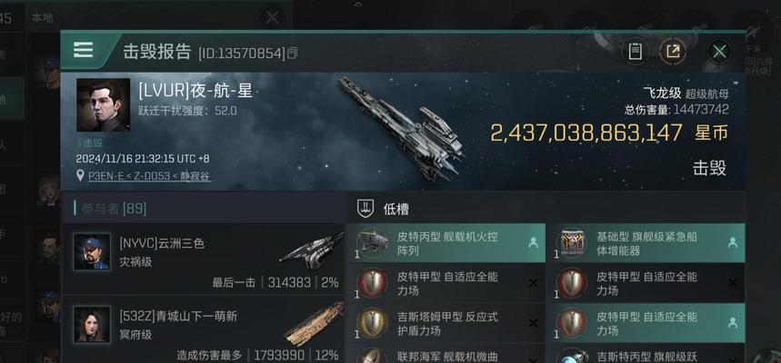Click the clipboard notes icon in header
Image resolution: width=781 pixels, height=363 pixels.
click(x=635, y=51)
